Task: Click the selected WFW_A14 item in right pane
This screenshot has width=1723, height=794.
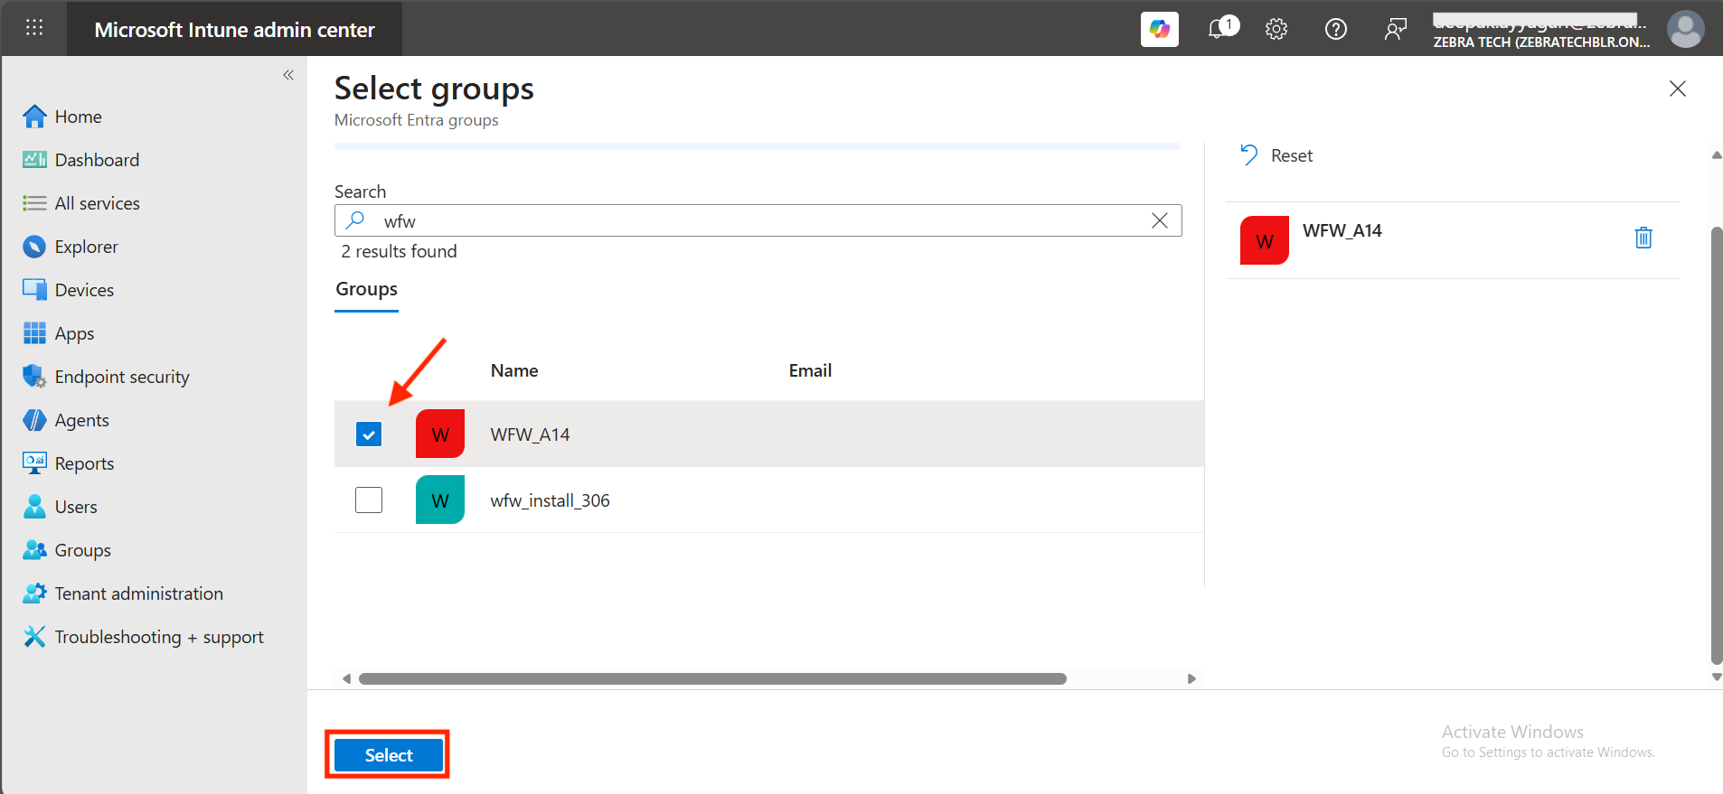Action: coord(1454,240)
